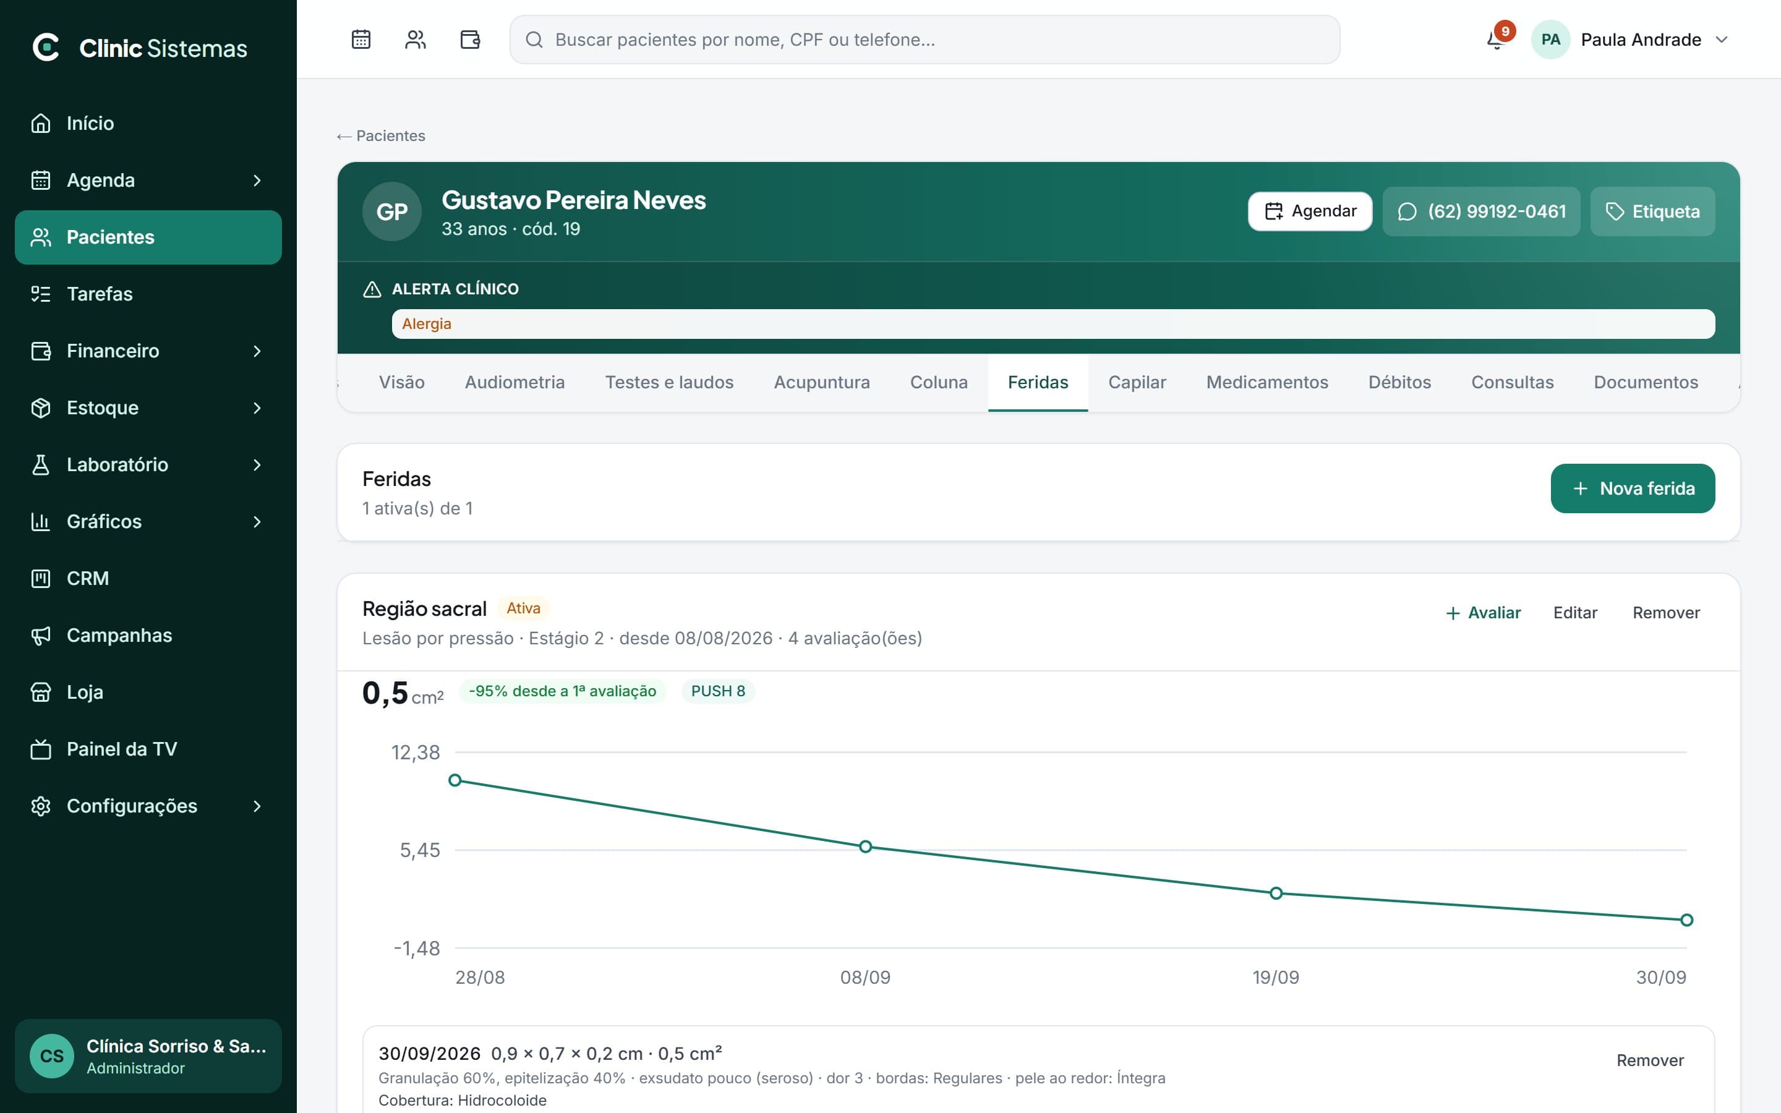
Task: Switch to the Medicamentos tab
Action: (x=1266, y=382)
